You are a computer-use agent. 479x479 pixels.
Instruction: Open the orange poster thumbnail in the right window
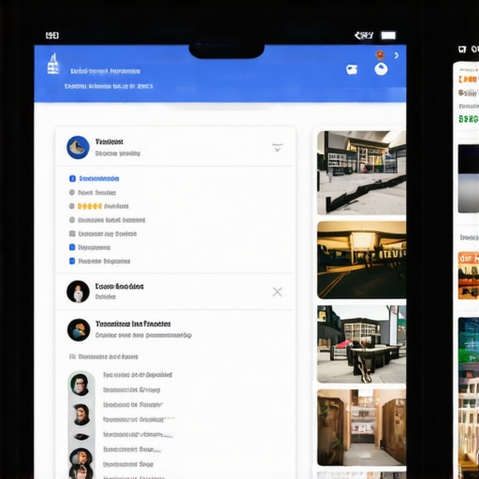click(x=469, y=276)
